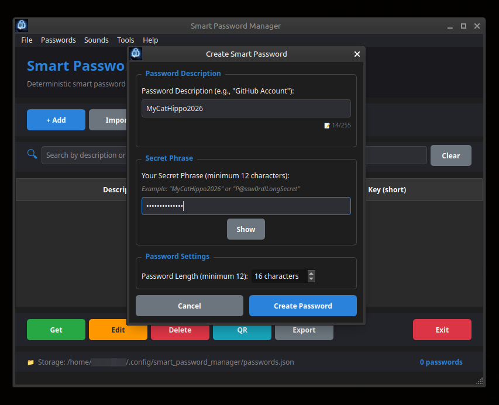
Task: Click the 14/255 character counter
Action: (341, 125)
